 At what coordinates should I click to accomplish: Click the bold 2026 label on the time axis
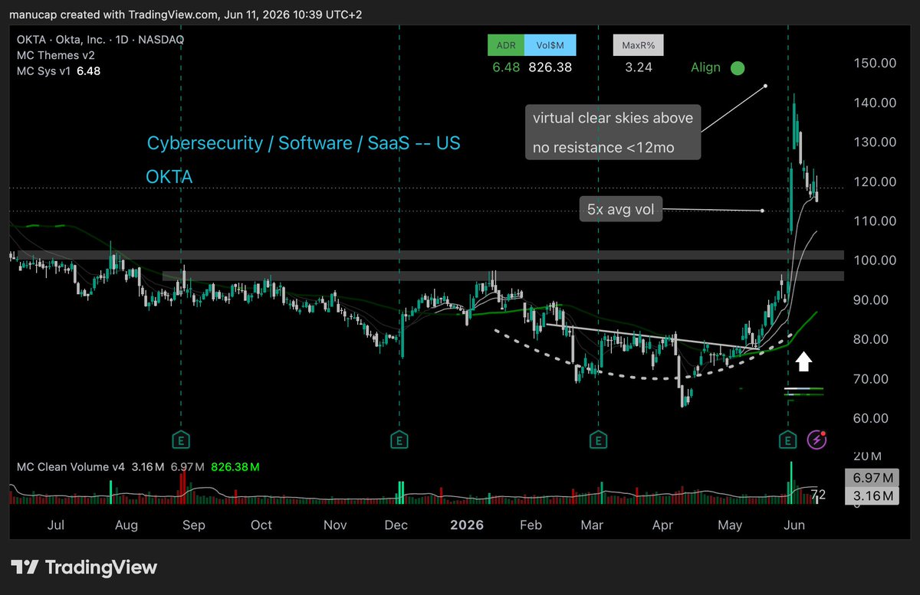click(x=467, y=525)
